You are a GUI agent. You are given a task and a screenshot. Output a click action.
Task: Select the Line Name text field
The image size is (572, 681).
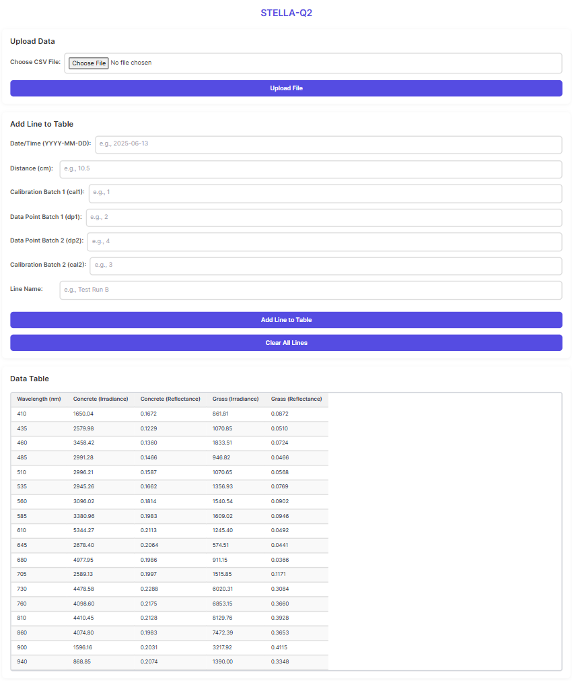[310, 290]
